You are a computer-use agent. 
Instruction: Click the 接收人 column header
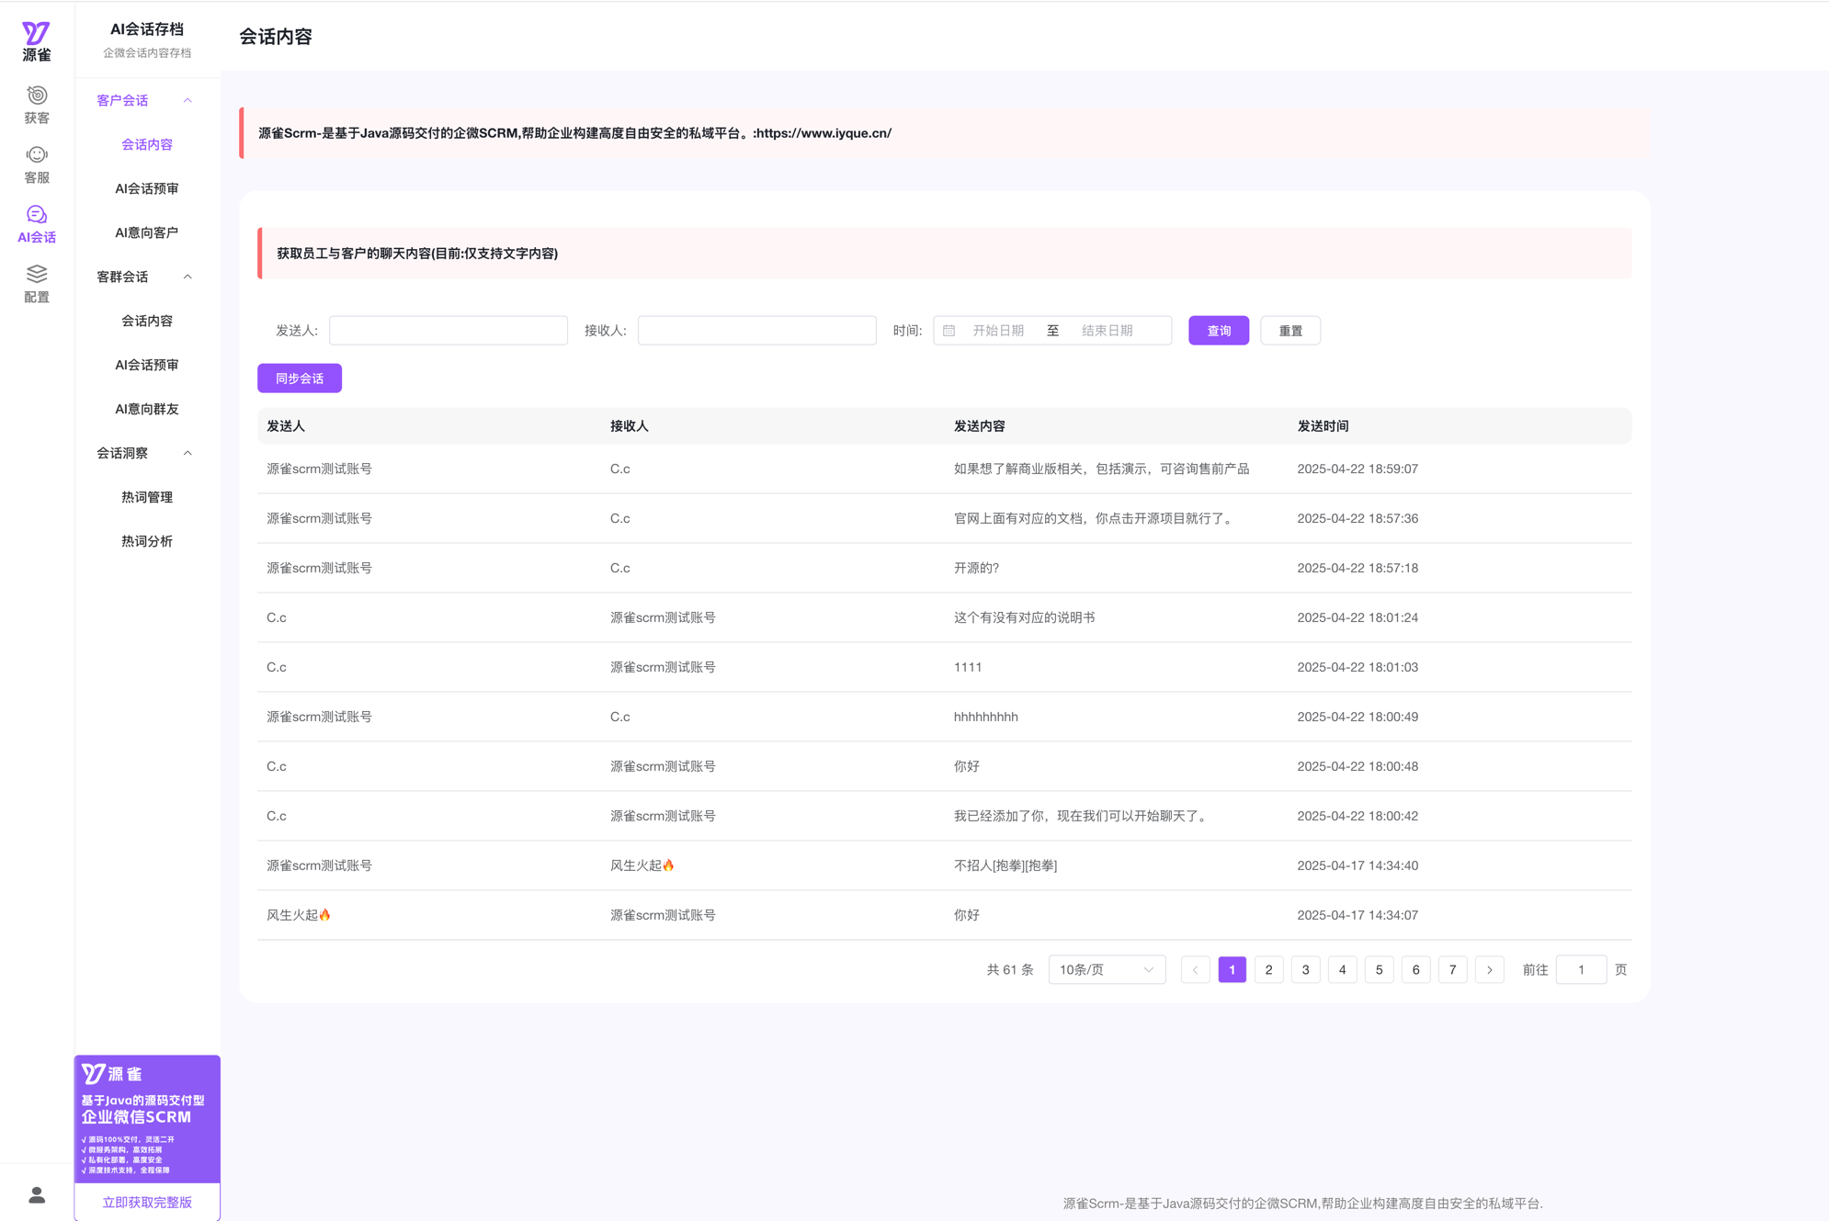click(x=630, y=426)
